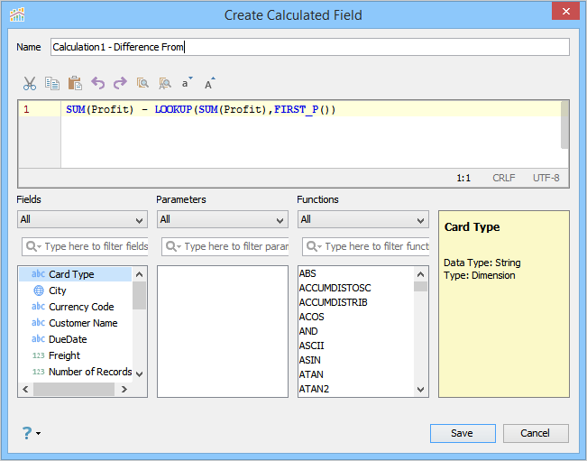Undo the last formula edit
This screenshot has height=461, width=587.
pos(97,83)
